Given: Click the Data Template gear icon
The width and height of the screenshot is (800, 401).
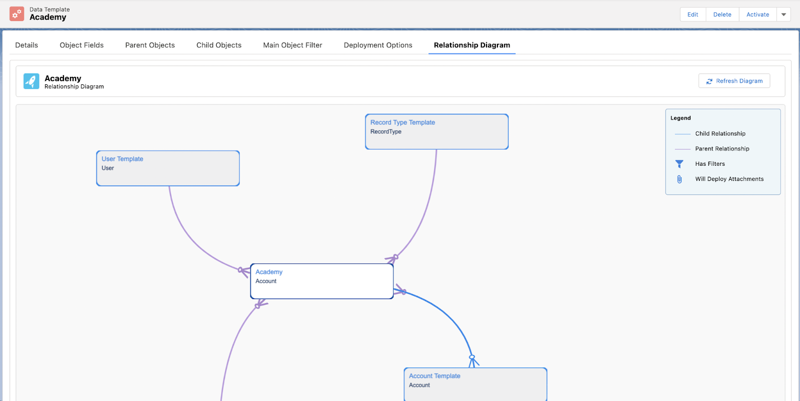Looking at the screenshot, I should [16, 14].
